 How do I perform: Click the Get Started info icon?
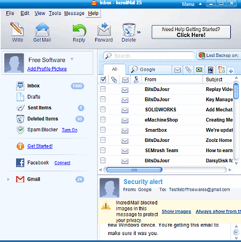pos(20,146)
